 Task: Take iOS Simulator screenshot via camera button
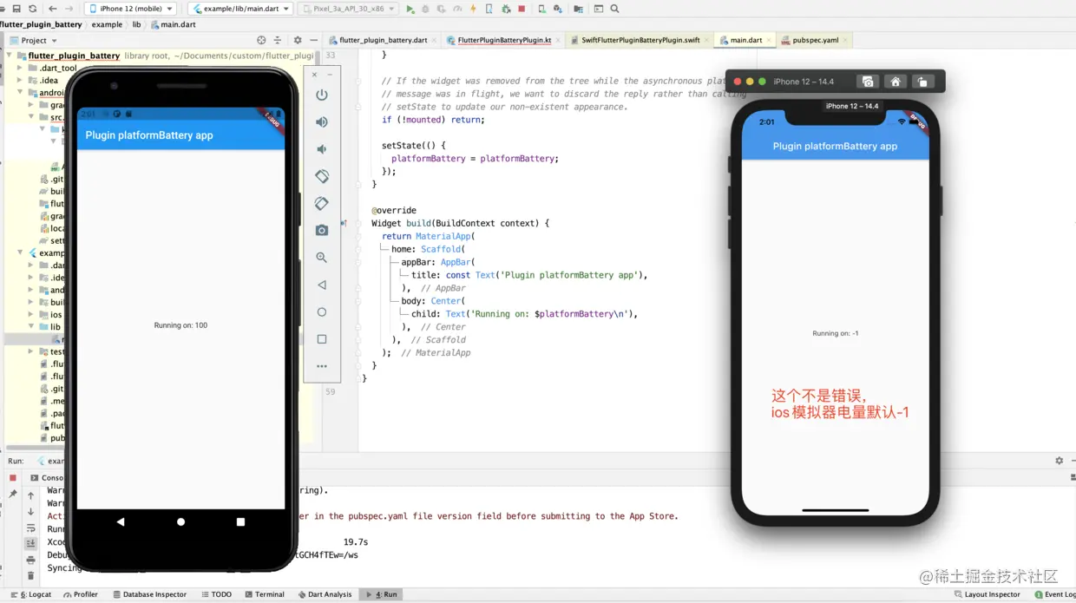click(868, 82)
